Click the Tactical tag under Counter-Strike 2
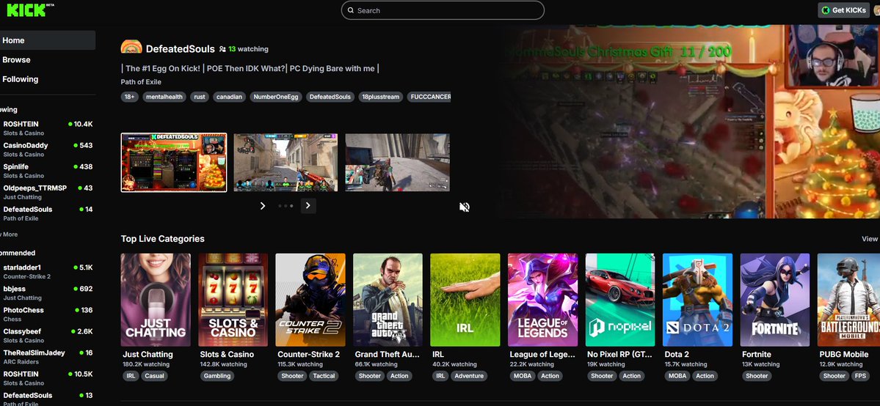 tap(324, 376)
